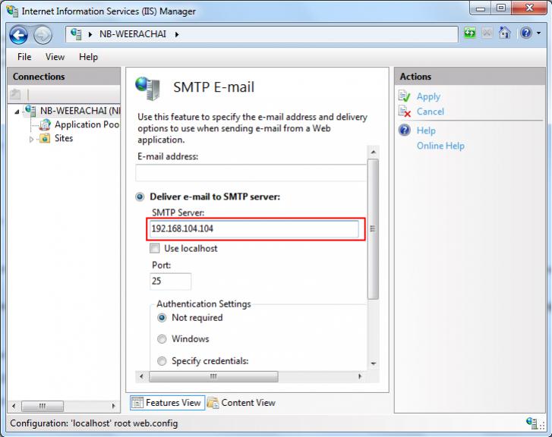Image resolution: width=552 pixels, height=437 pixels.
Task: Select the Not required authentication option
Action: [162, 318]
